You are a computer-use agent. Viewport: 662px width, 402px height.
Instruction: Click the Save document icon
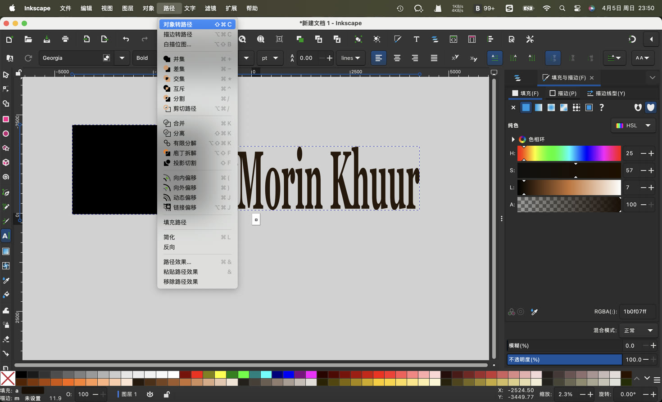[x=47, y=40]
